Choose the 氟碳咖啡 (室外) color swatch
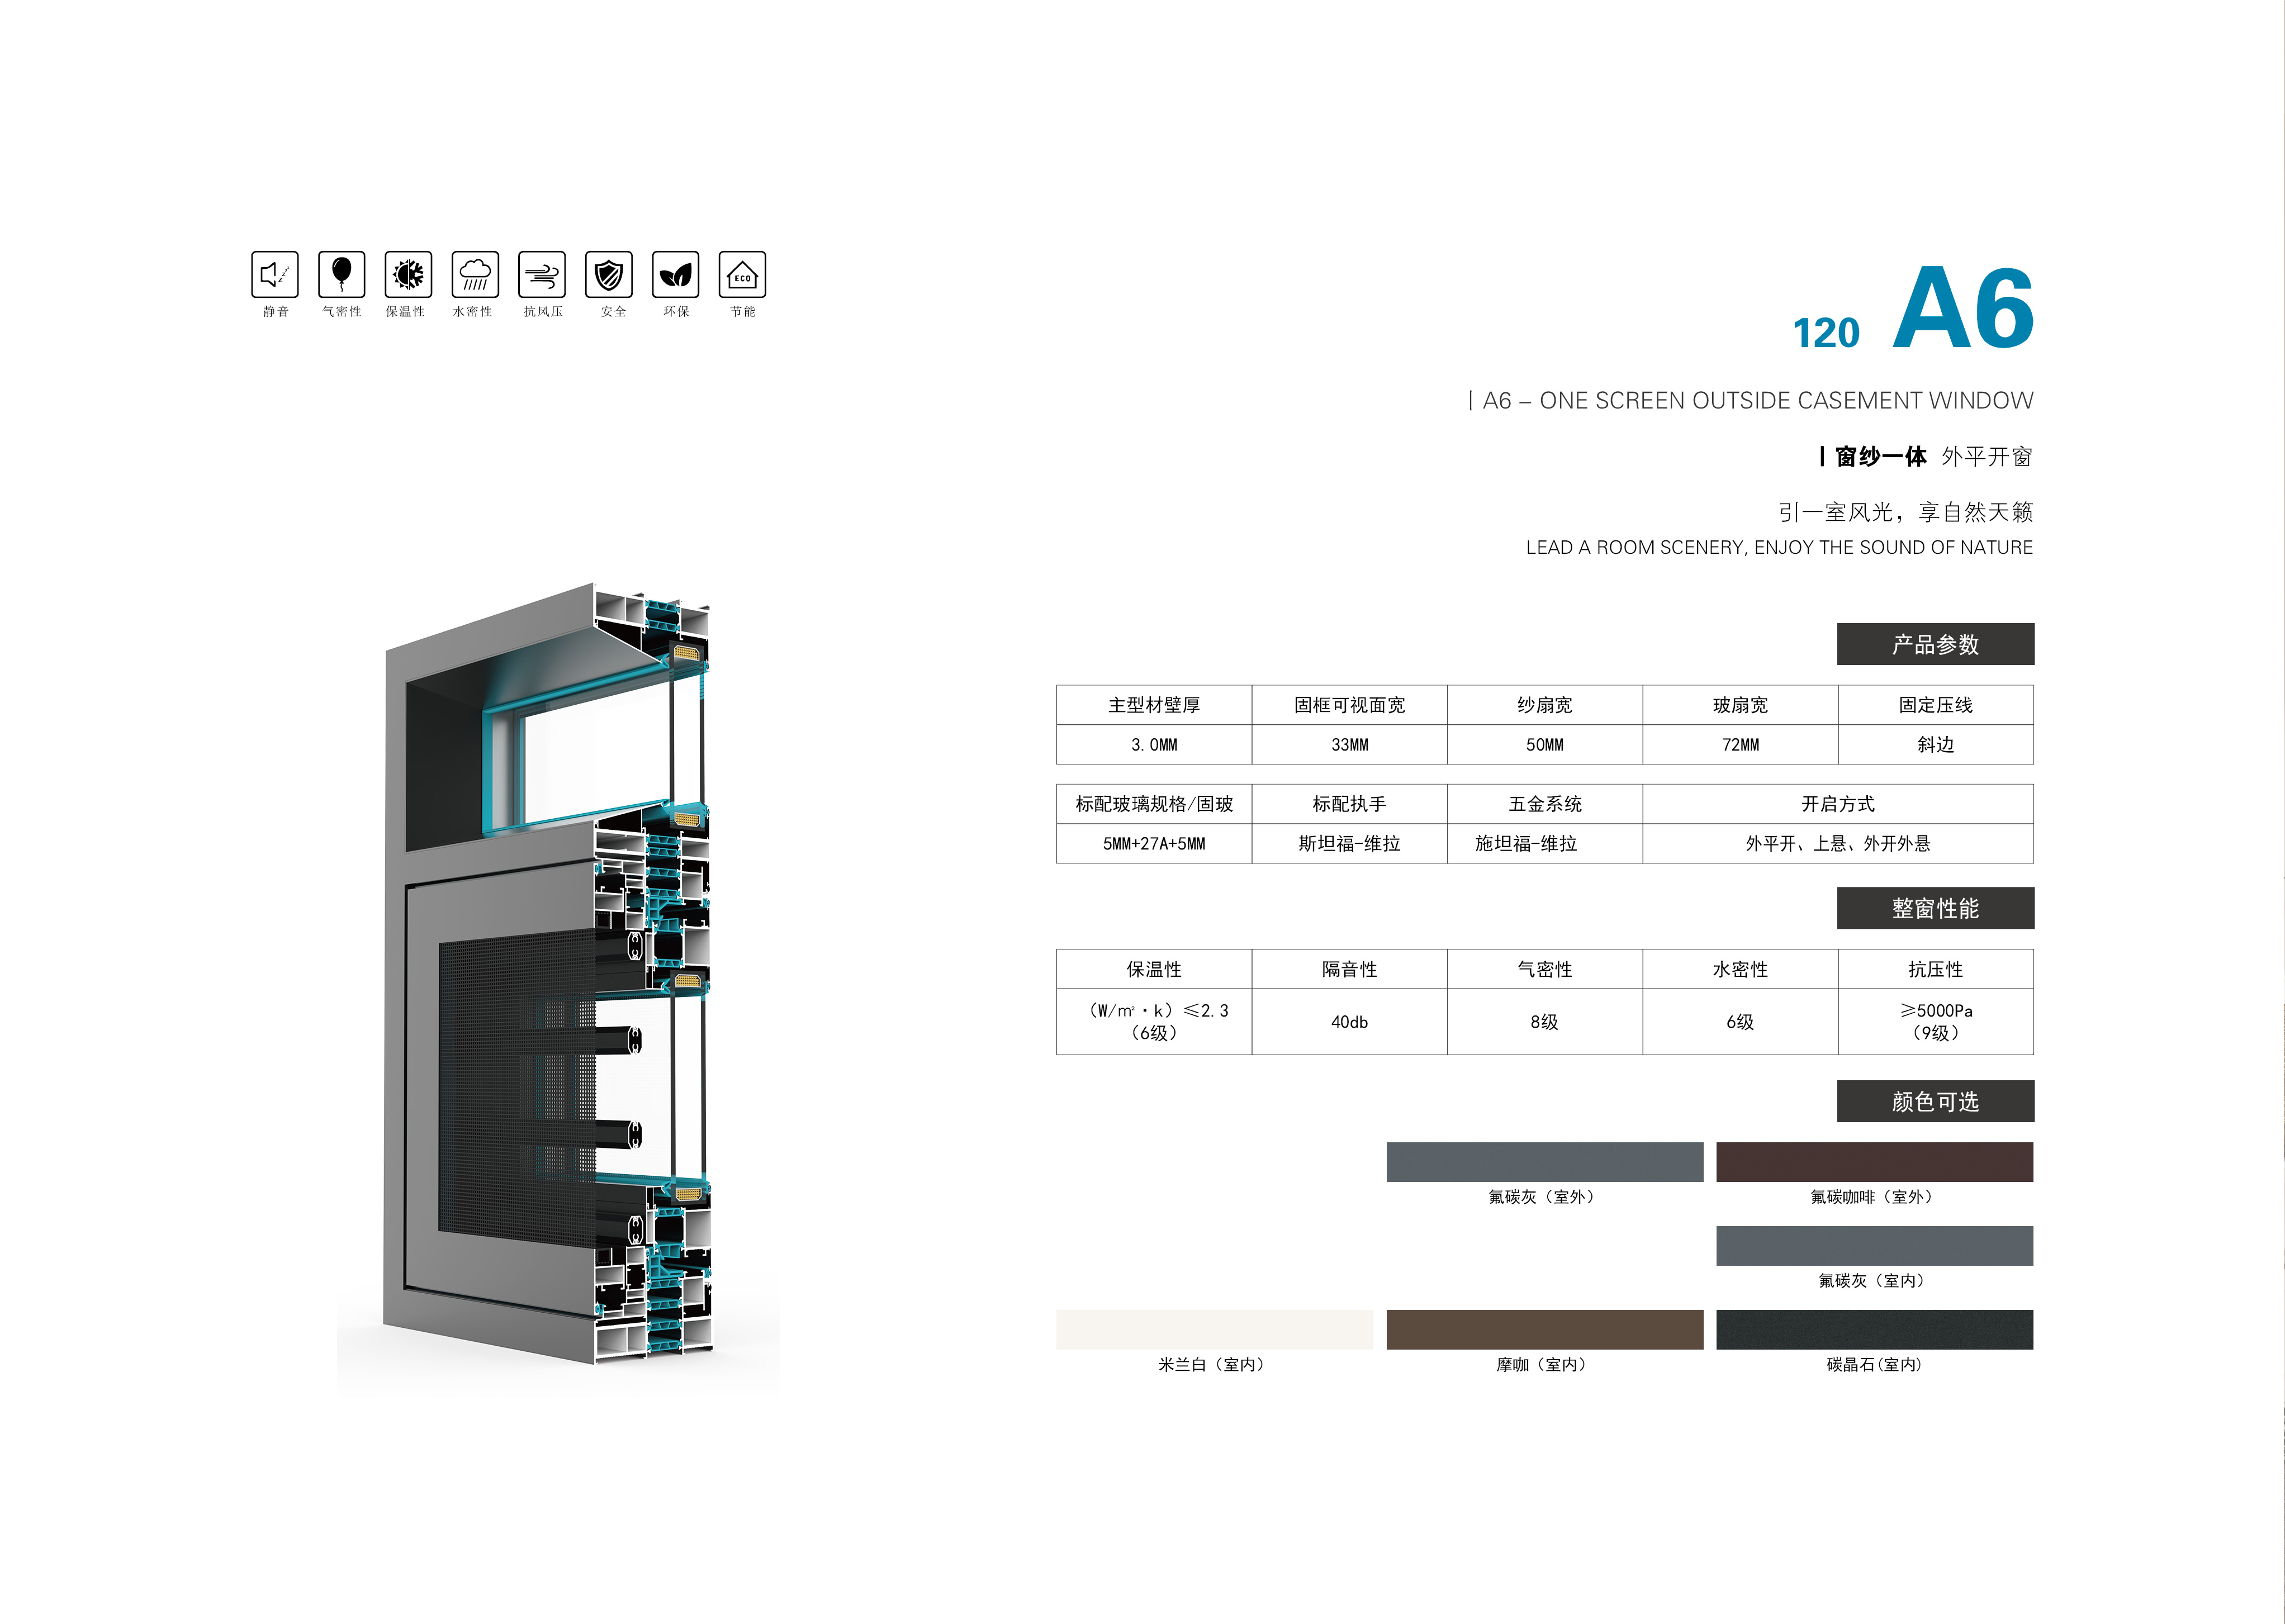 tap(1874, 1162)
